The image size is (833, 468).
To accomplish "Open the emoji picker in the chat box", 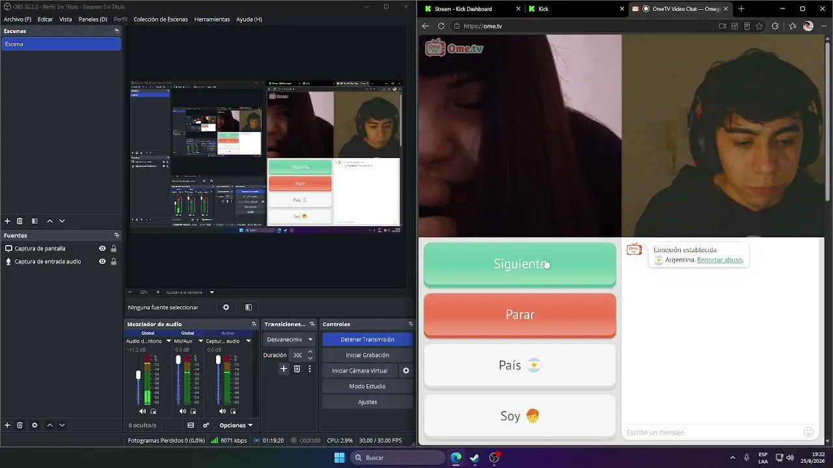I will 809,432.
